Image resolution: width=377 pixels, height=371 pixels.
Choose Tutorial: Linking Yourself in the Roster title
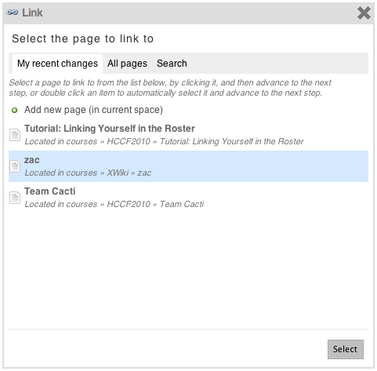click(110, 129)
